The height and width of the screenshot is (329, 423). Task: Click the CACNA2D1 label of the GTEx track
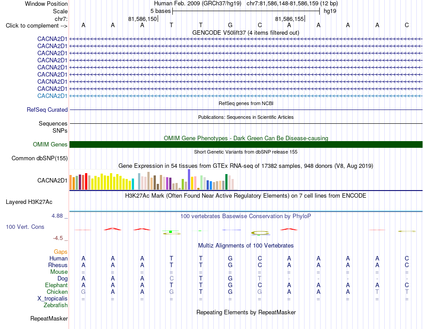(52, 180)
